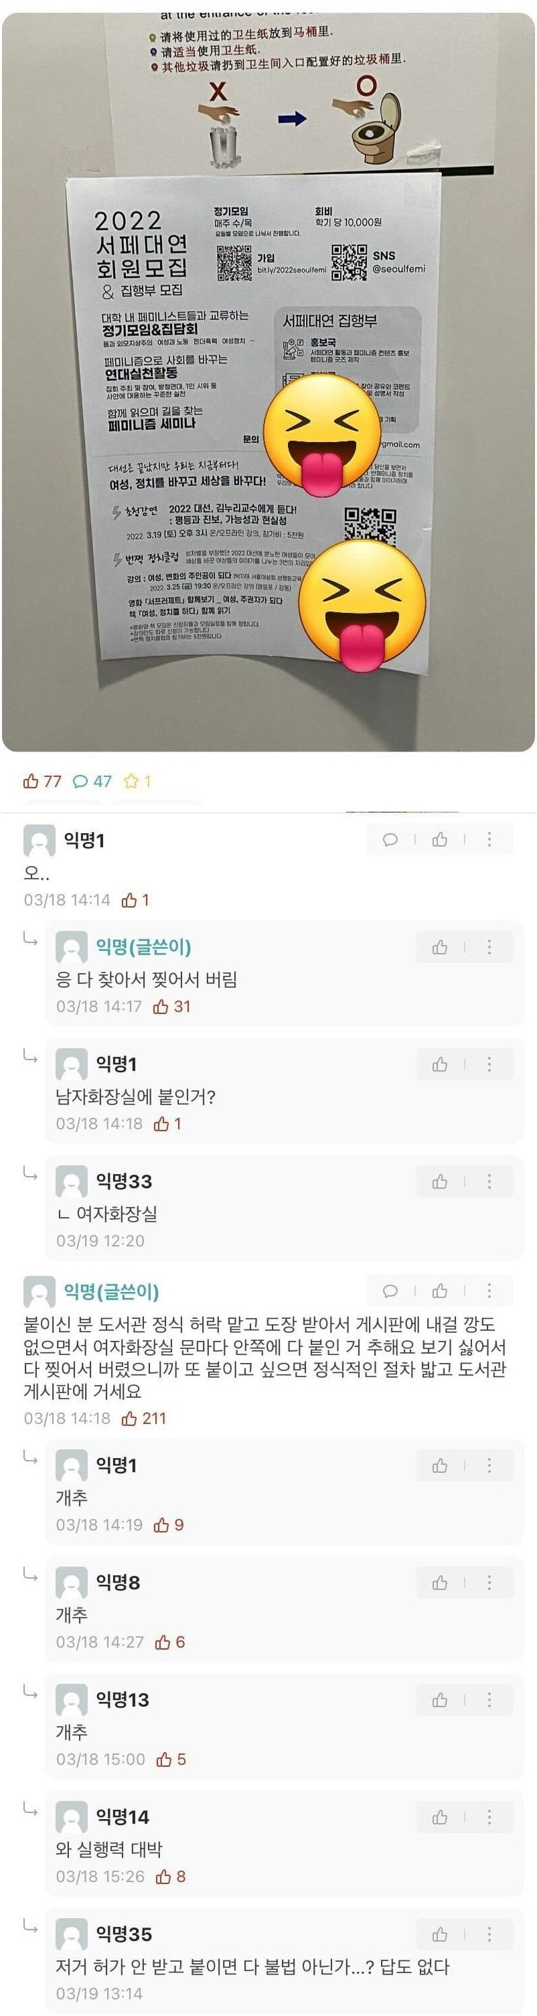Screen dimensions: 537x2016
Task: Open the post's 47 comments count
Action: point(92,781)
